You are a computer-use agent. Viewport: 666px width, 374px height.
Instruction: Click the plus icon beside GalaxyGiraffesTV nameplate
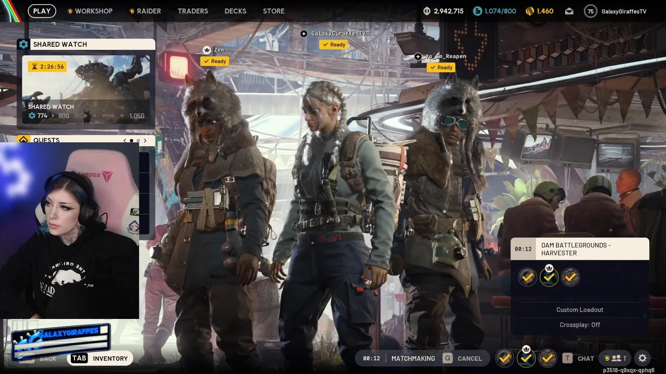coord(304,33)
